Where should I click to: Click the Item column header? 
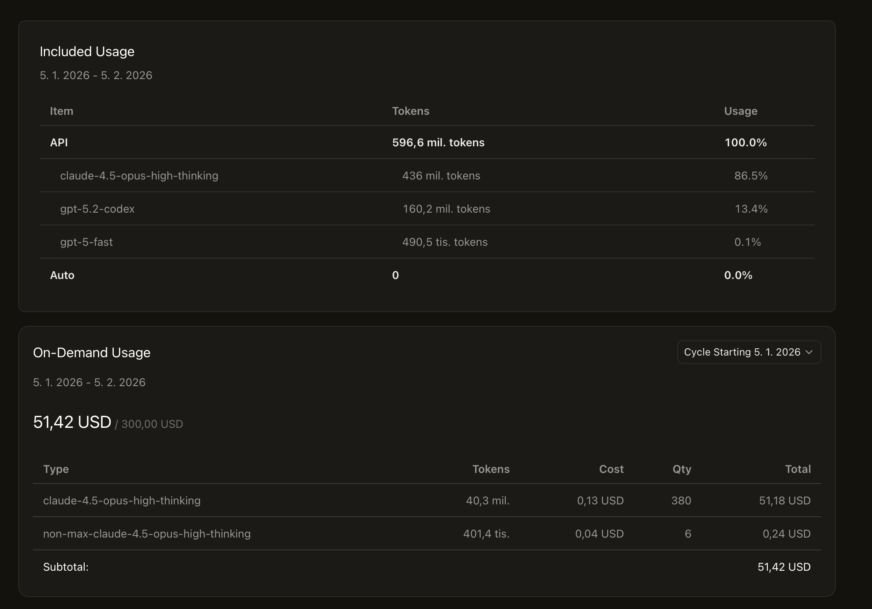tap(61, 111)
